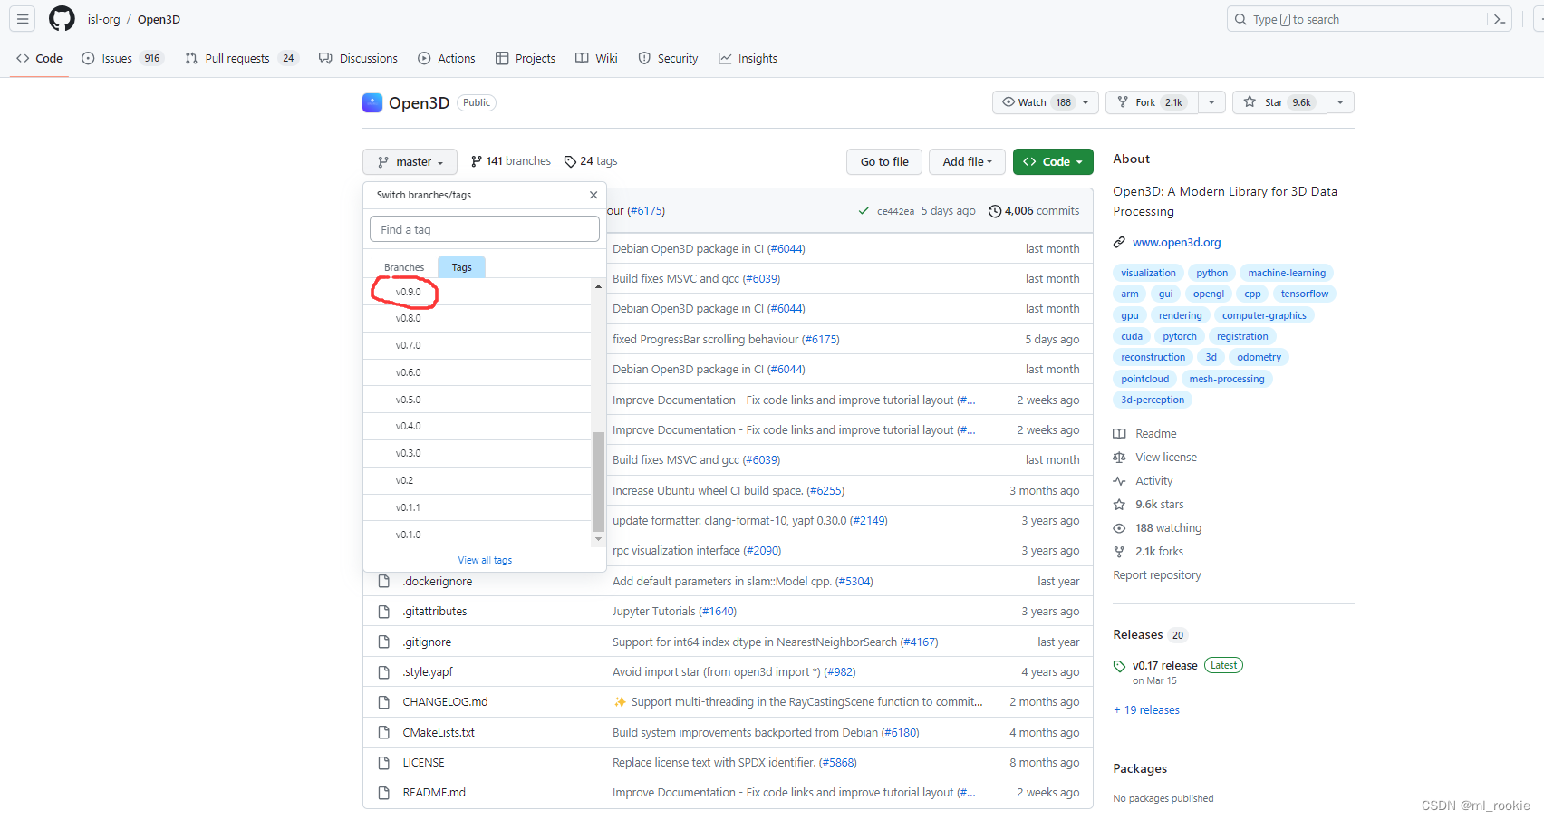Select tag v0.5.0

478,400
